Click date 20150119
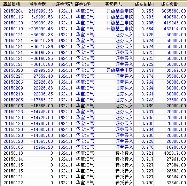This screenshot has width=187, height=186. pos(13,29)
